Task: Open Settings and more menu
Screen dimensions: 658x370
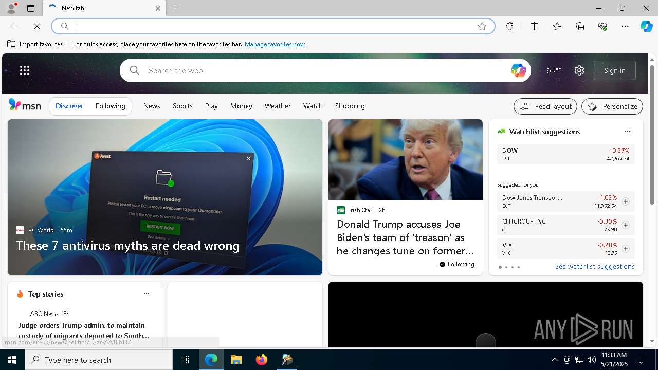Action: pyautogui.click(x=625, y=26)
